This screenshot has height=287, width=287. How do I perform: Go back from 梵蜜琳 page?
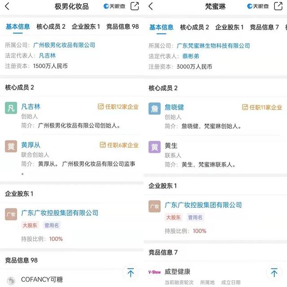151,6
